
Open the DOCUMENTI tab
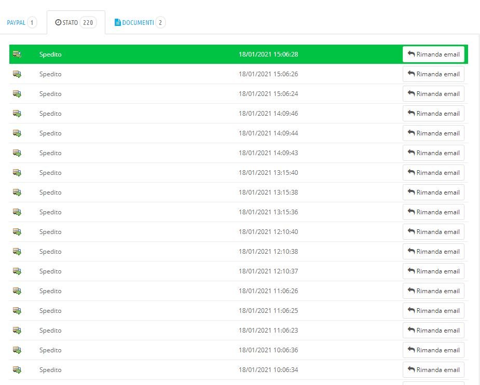click(140, 23)
